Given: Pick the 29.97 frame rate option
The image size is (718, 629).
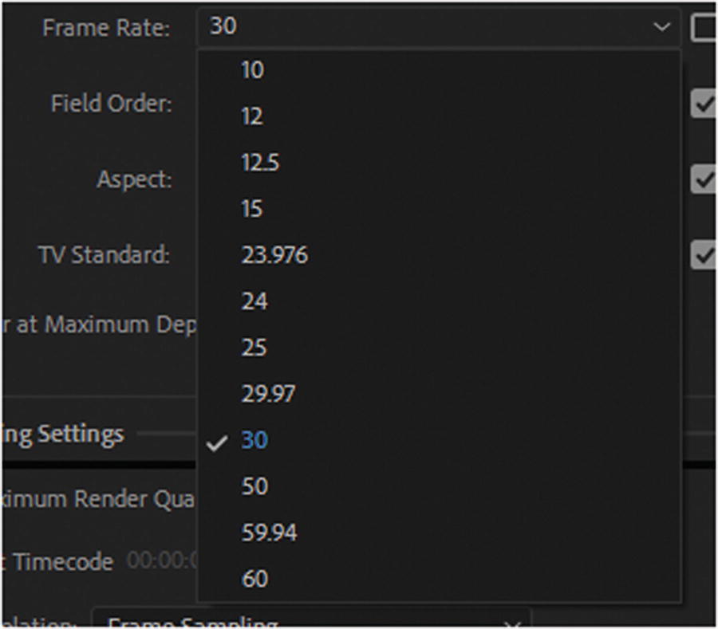Looking at the screenshot, I should [268, 394].
